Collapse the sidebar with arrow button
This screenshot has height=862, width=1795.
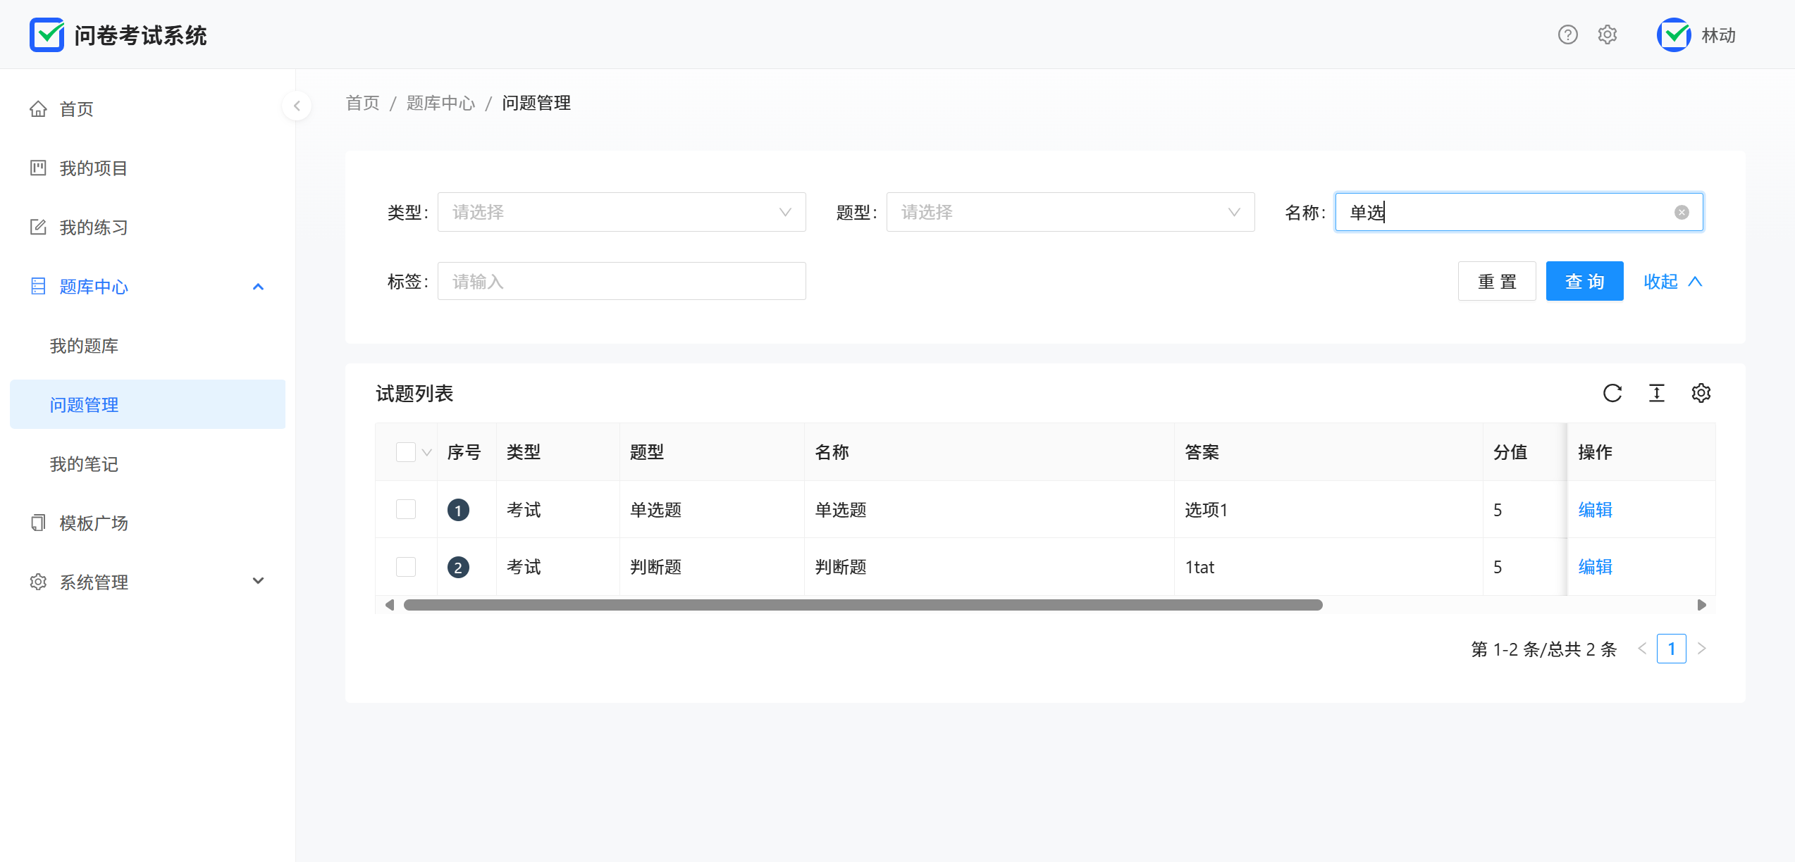coord(297,106)
